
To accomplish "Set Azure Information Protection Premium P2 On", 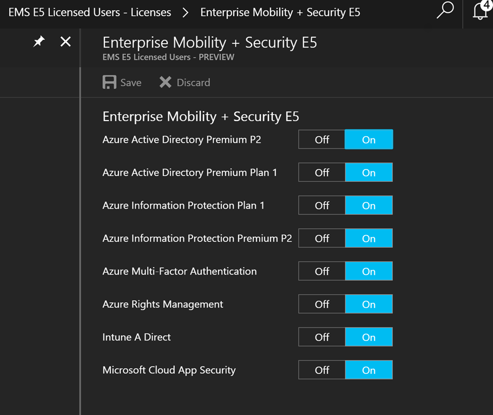I will (369, 238).
